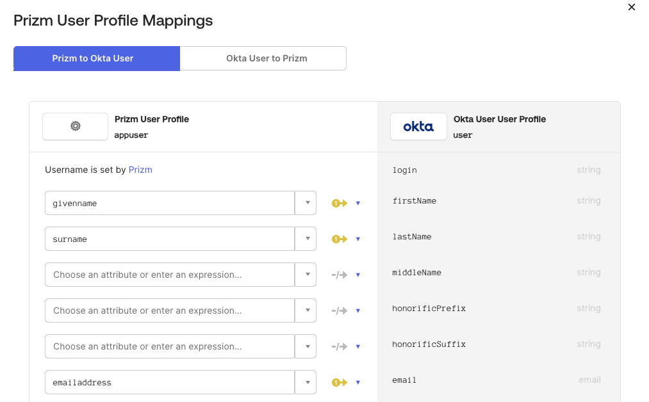This screenshot has height=402, width=649.
Task: Open the Prizm username link
Action: click(140, 170)
